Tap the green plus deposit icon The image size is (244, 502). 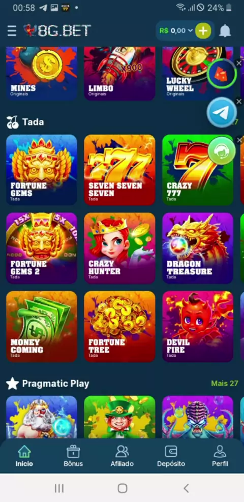coord(203,30)
